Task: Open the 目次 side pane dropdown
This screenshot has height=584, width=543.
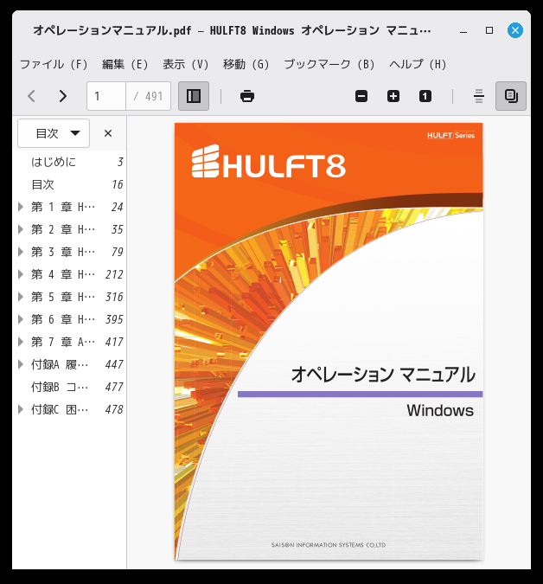Action: point(54,133)
